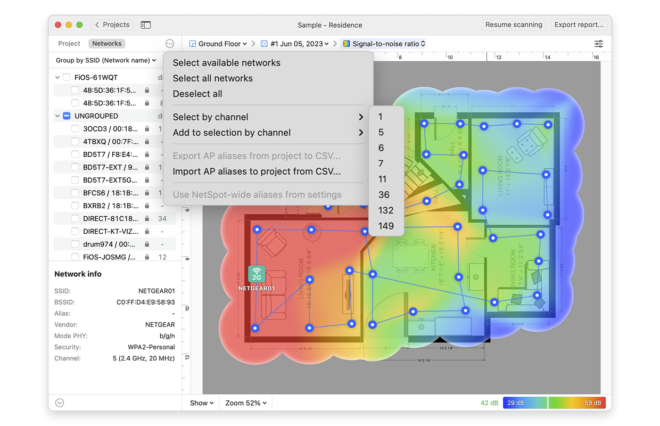Select channel 36 in submenu
The height and width of the screenshot is (426, 660).
coord(386,195)
